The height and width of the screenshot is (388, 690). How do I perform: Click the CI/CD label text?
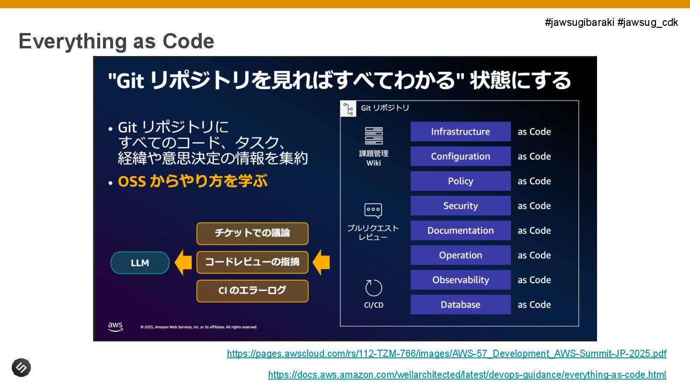[x=374, y=305]
